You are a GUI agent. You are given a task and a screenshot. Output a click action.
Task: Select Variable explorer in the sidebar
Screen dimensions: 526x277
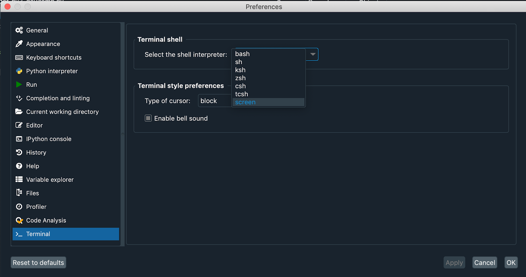50,180
